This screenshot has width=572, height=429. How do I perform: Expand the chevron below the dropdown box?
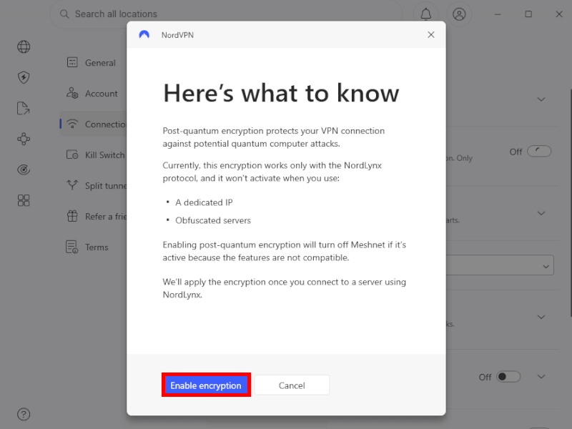[541, 317]
